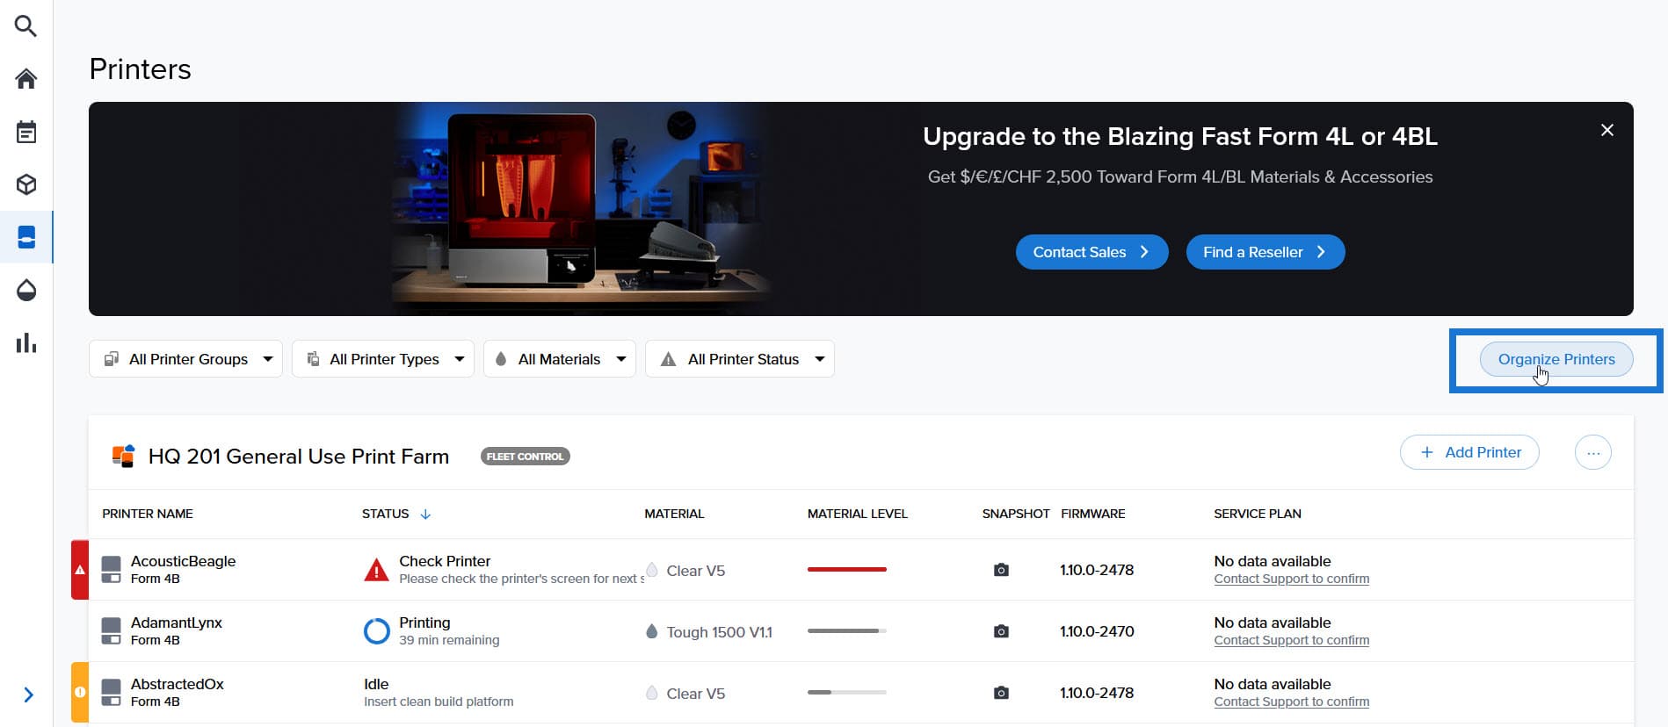Open the All Materials dropdown
1668x727 pixels.
(x=560, y=359)
